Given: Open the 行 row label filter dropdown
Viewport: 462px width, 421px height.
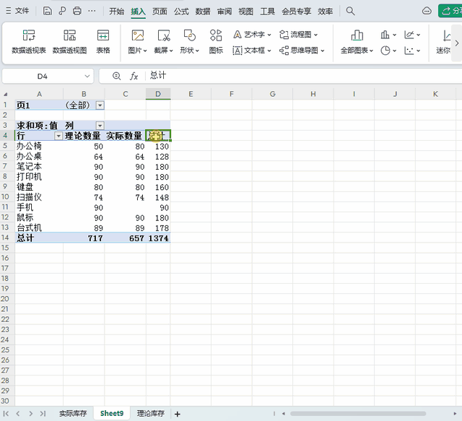Looking at the screenshot, I should coord(58,136).
